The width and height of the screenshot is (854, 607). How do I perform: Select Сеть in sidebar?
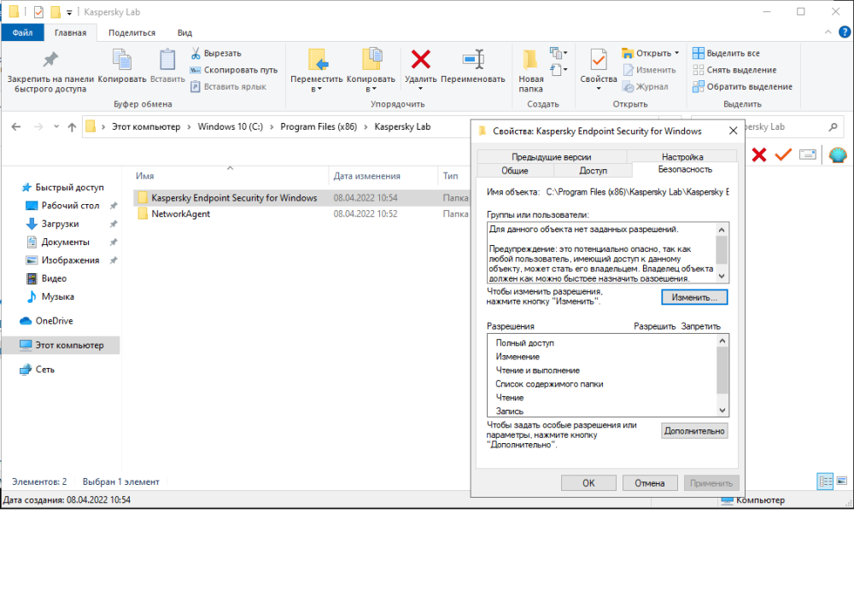pyautogui.click(x=44, y=370)
